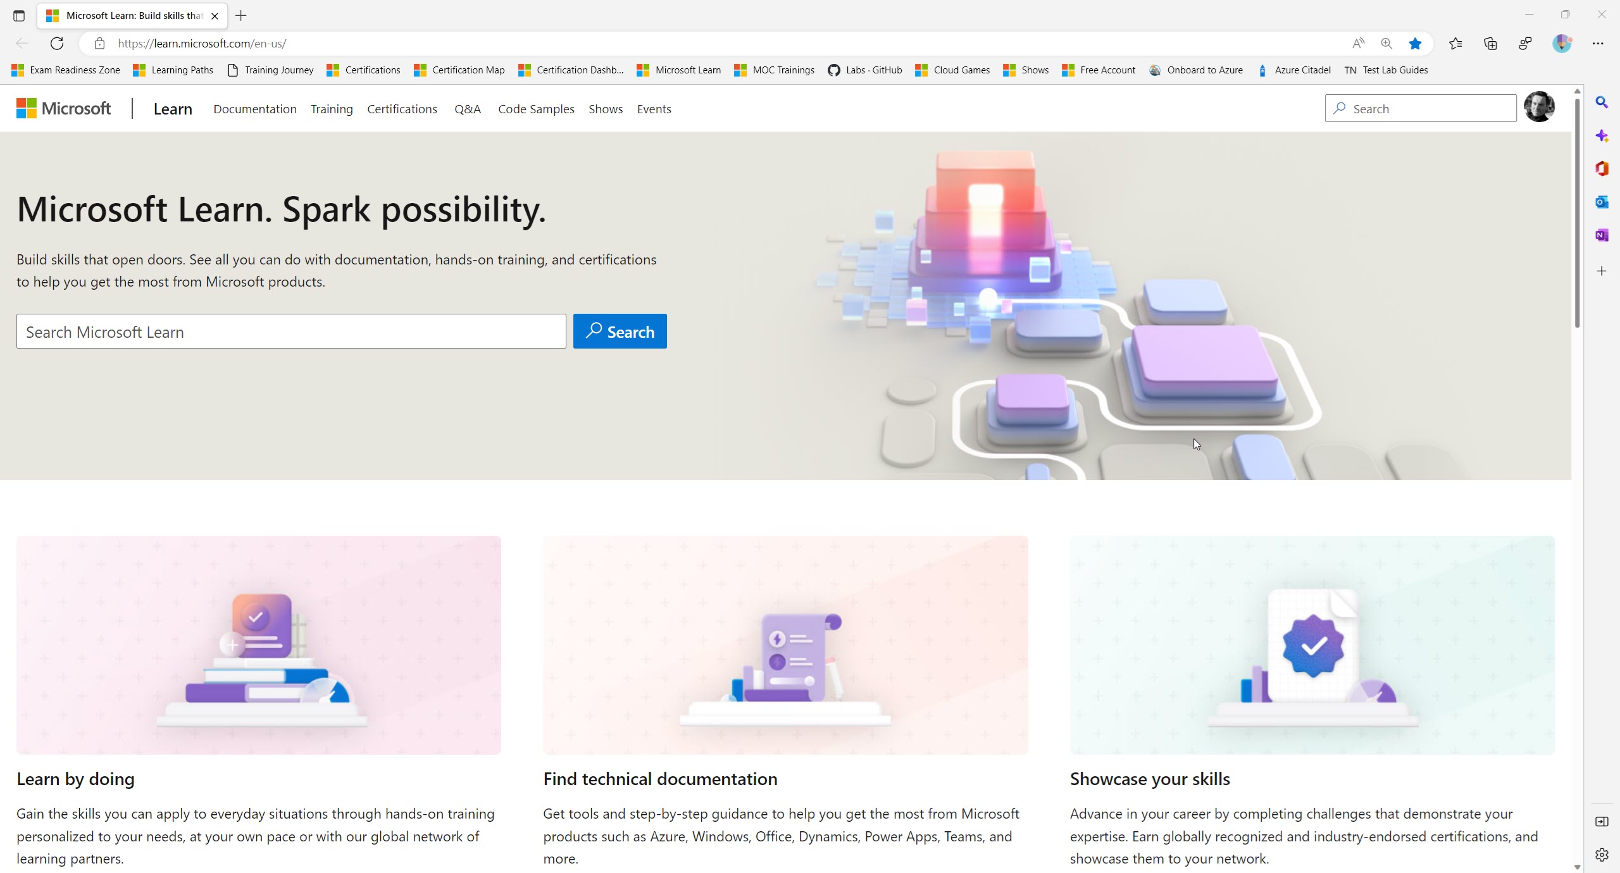This screenshot has width=1620, height=873.
Task: Click the Read aloud icon
Action: [1358, 43]
